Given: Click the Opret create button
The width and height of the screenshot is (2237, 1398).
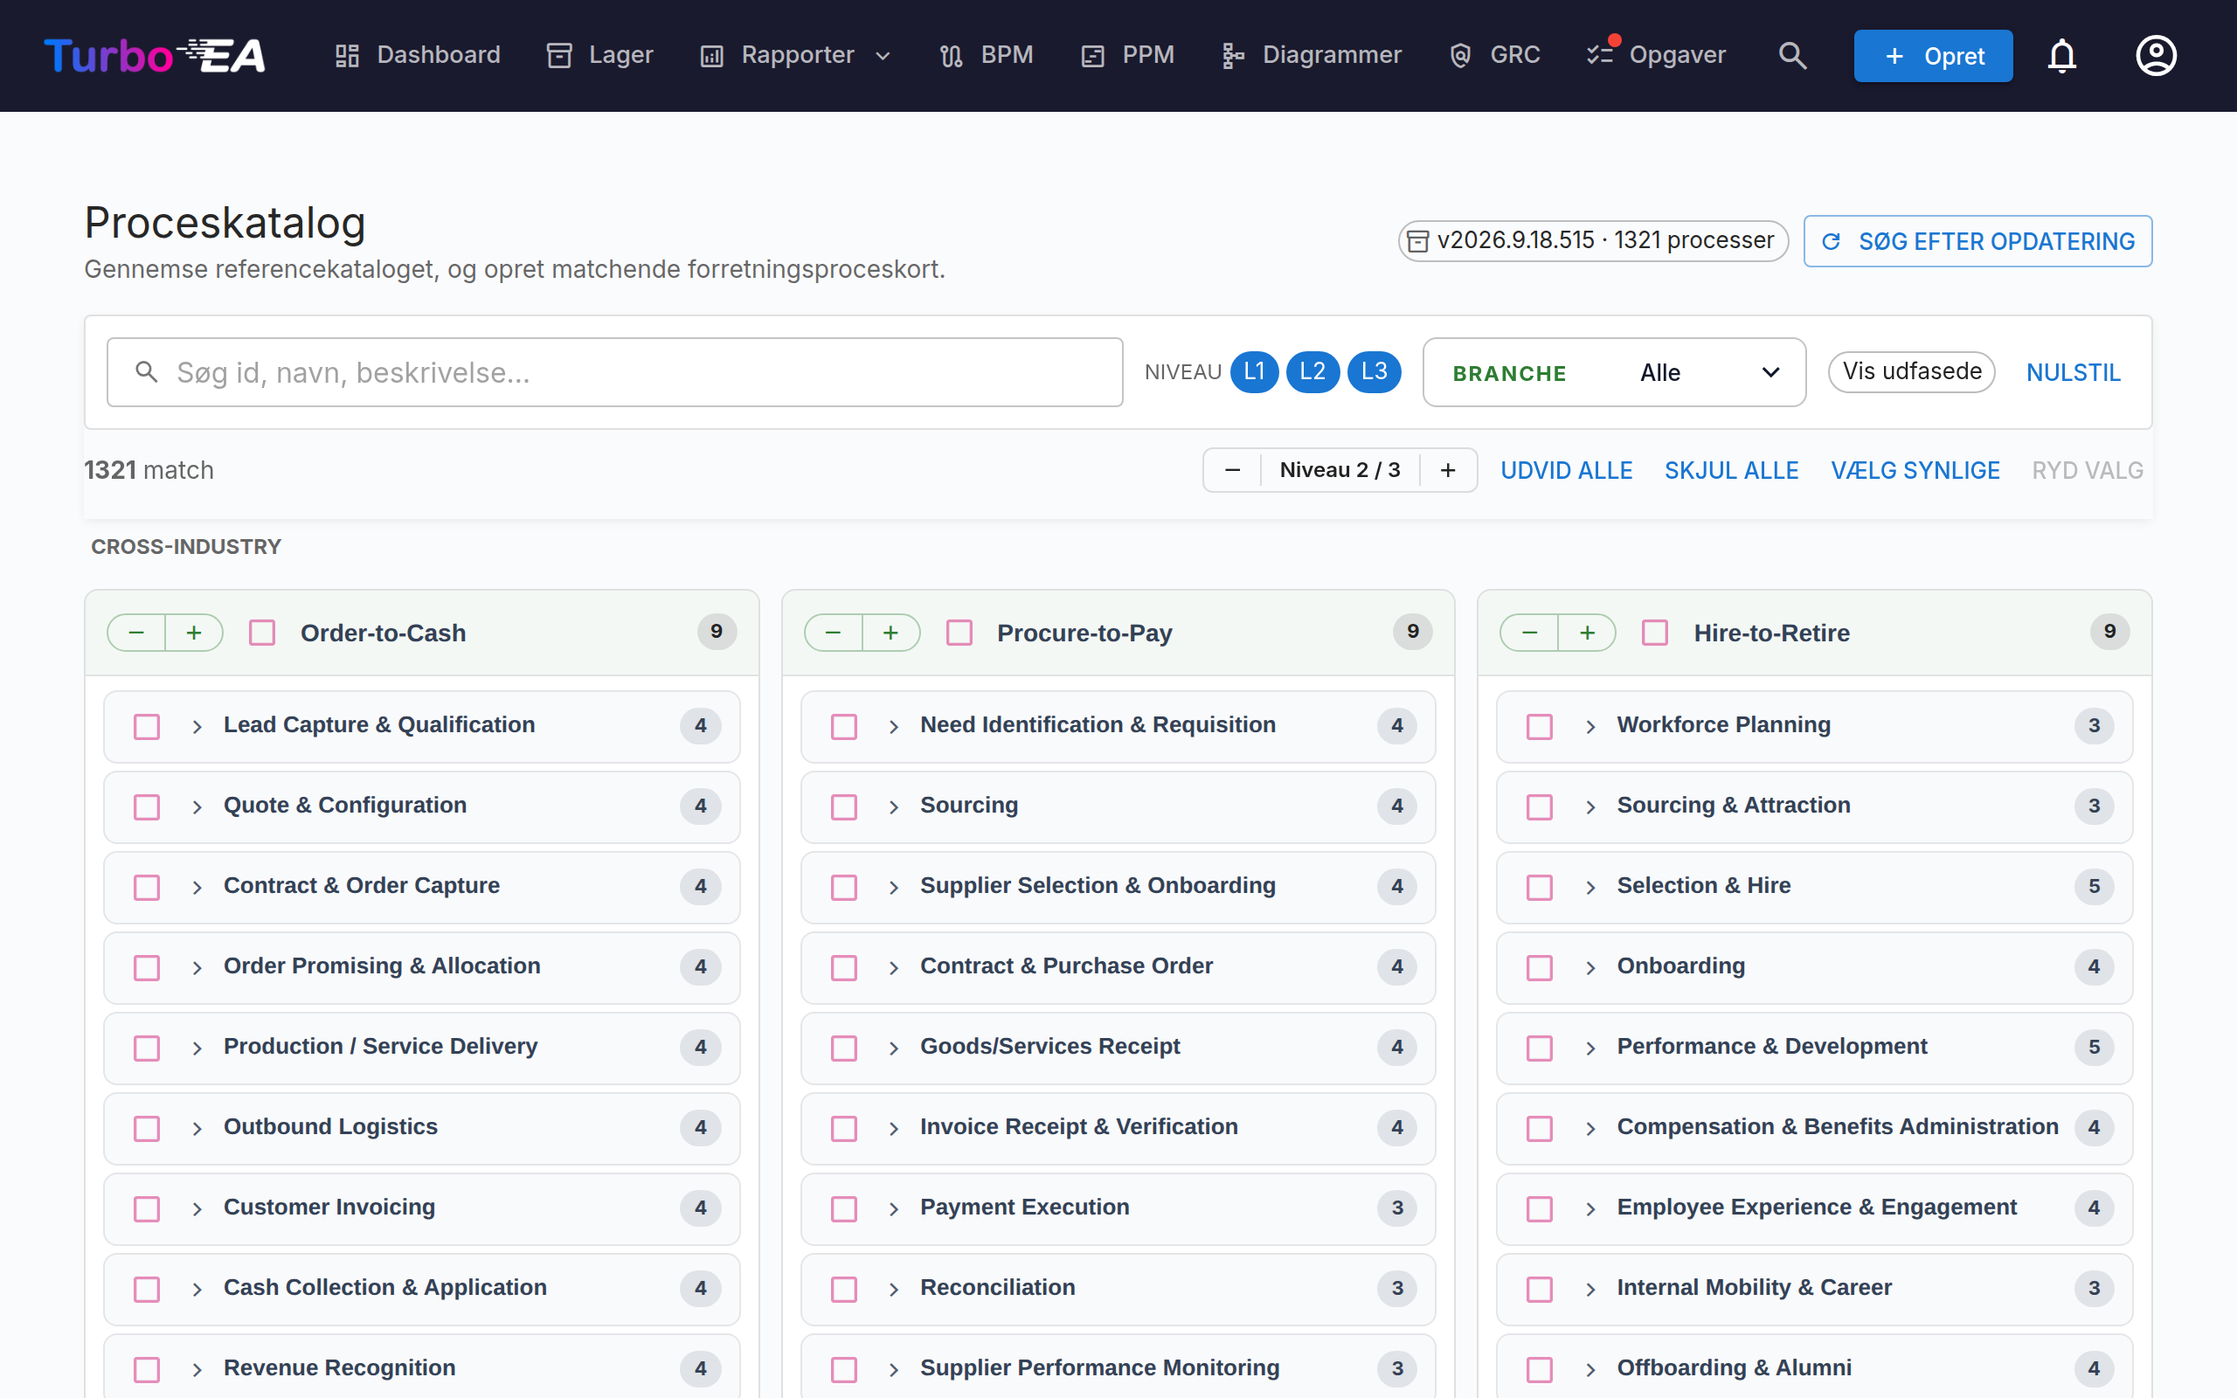Looking at the screenshot, I should point(1933,55).
